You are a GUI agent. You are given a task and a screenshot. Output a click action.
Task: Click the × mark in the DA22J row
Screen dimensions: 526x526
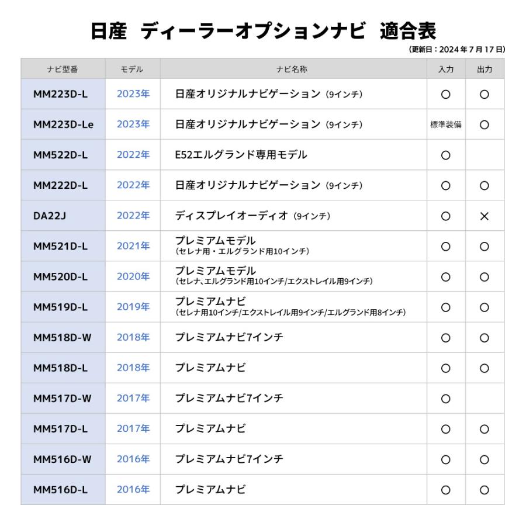484,216
